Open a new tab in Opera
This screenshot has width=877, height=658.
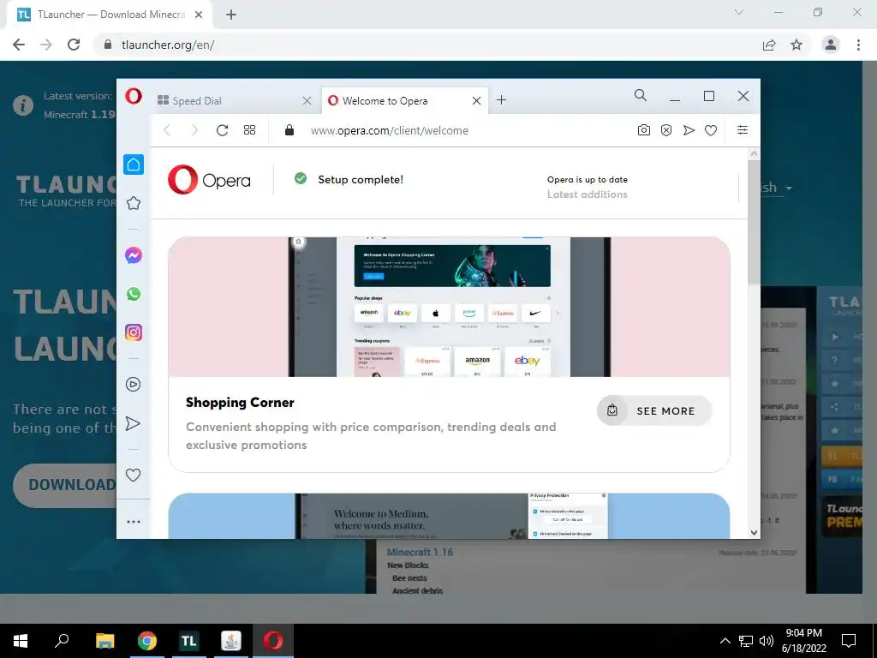(x=502, y=100)
